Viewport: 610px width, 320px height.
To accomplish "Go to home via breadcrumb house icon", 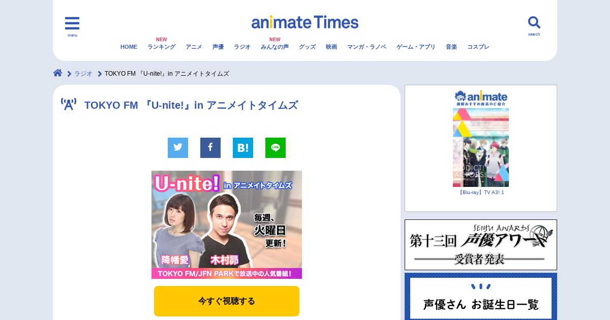I will tap(58, 73).
